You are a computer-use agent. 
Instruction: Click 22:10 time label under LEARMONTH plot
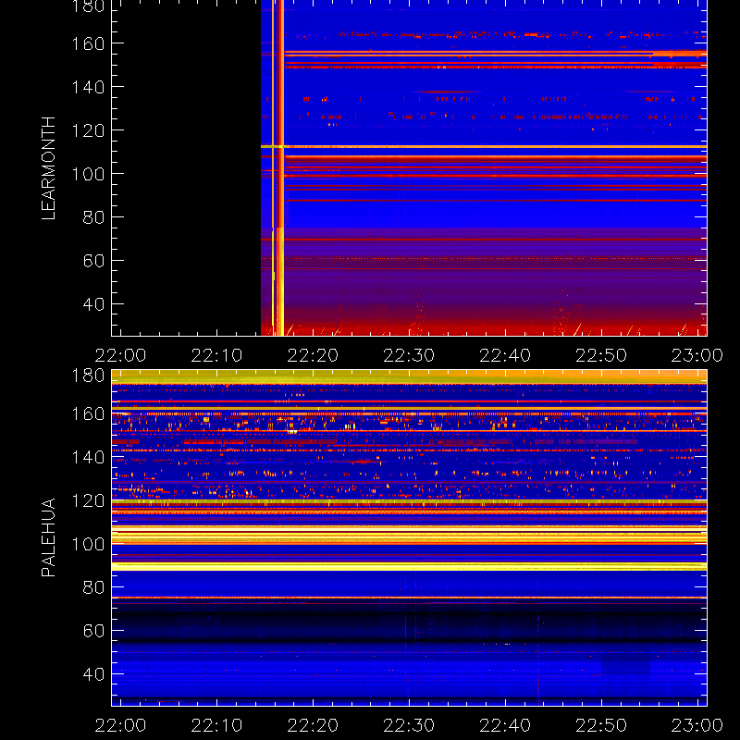point(216,355)
